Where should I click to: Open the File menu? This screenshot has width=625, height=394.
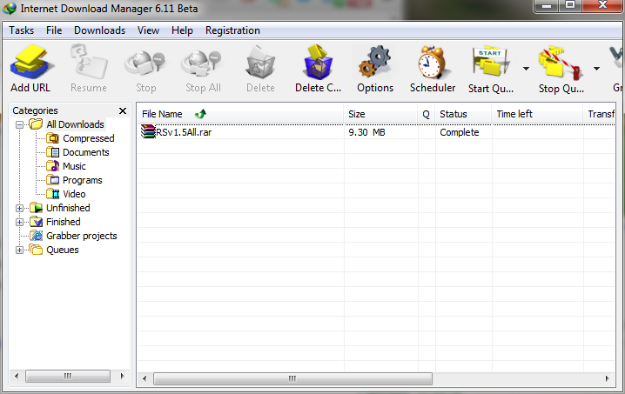point(54,30)
